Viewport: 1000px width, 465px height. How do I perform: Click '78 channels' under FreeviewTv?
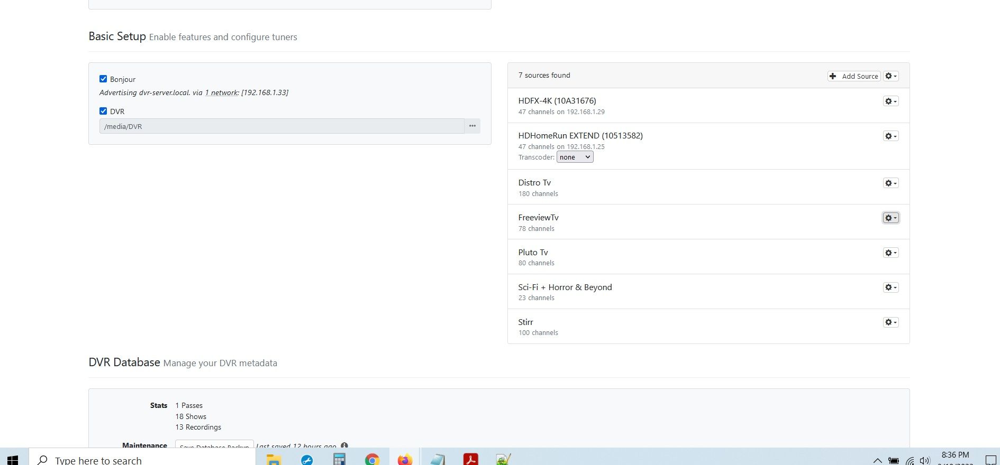537,228
